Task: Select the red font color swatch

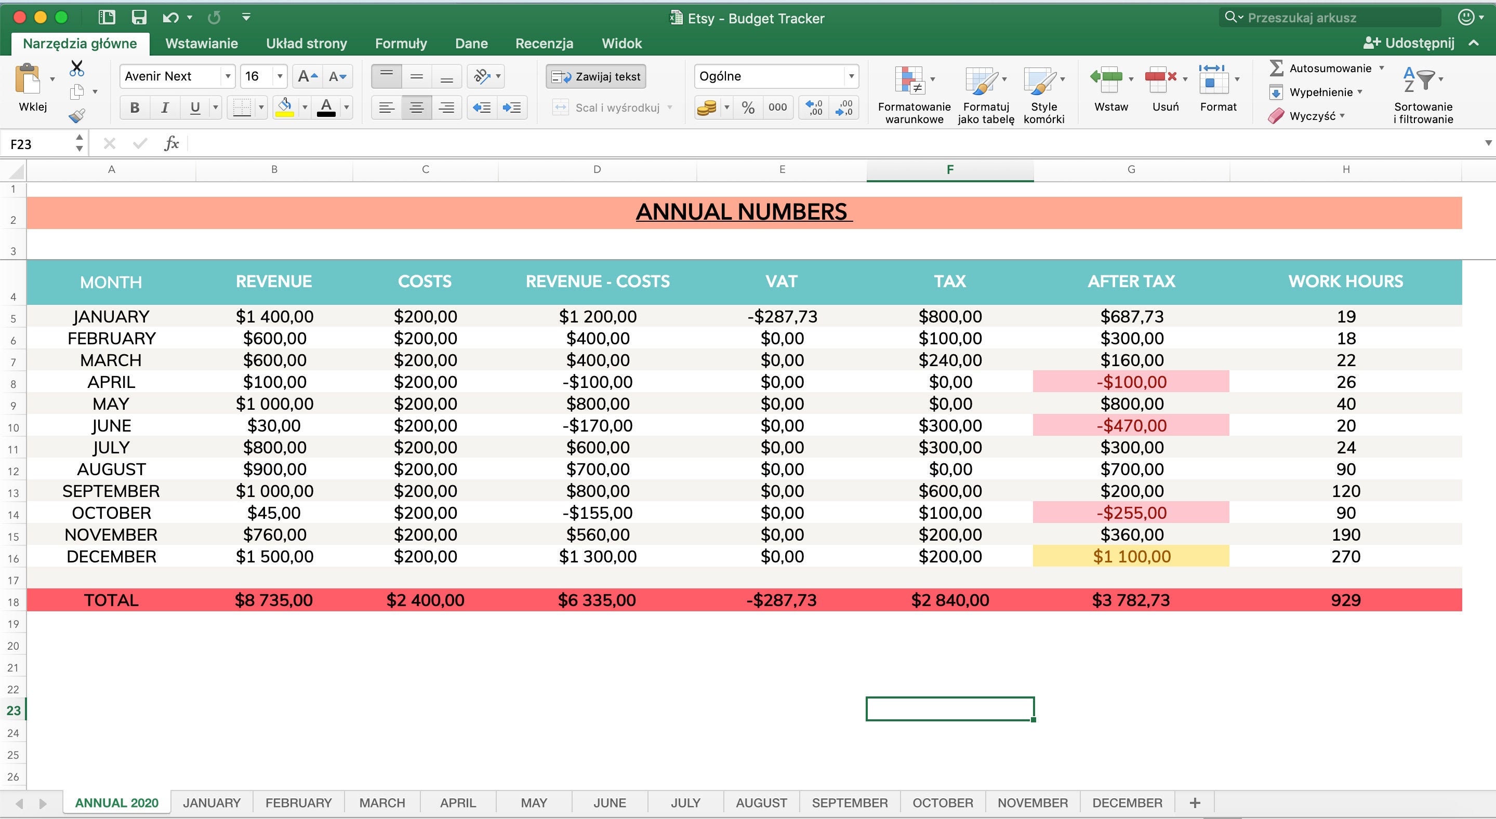Action: pyautogui.click(x=326, y=107)
